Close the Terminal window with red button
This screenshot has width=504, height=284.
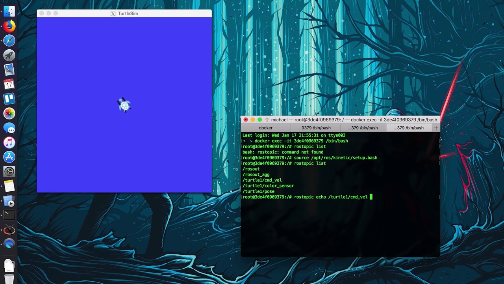246,120
